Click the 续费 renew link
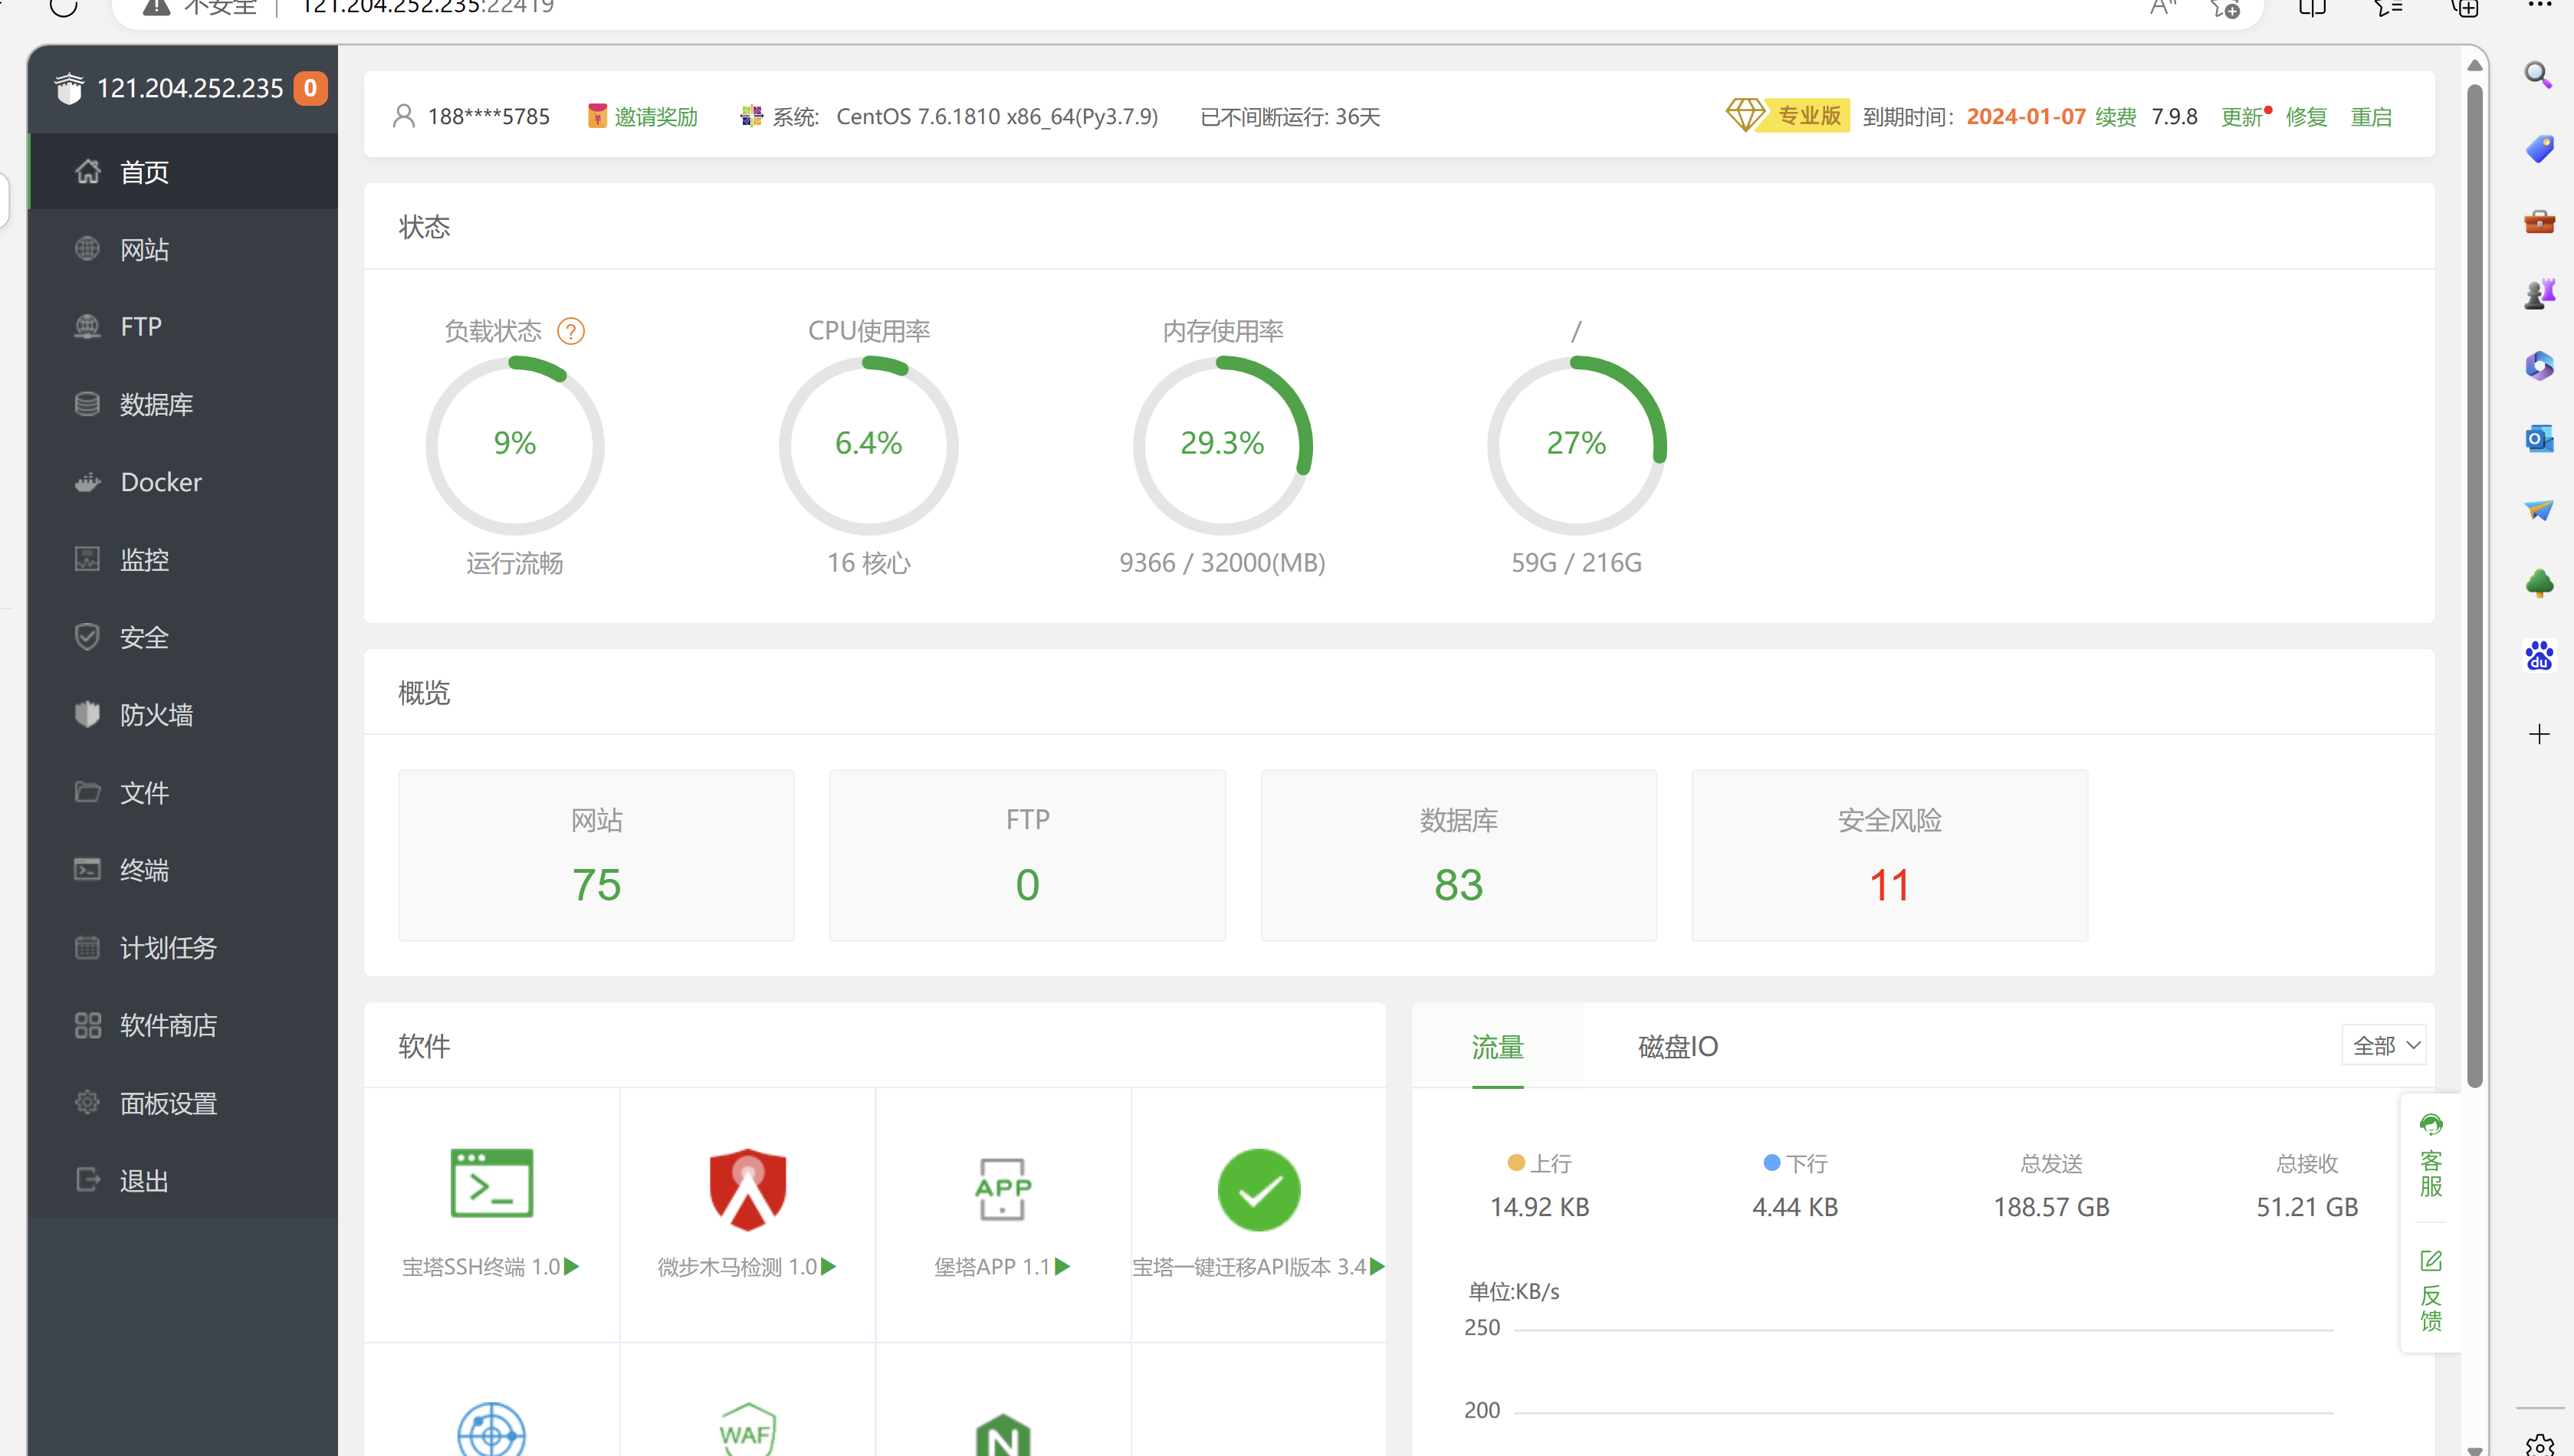Screen dimensions: 2574x1456 coord(2116,117)
